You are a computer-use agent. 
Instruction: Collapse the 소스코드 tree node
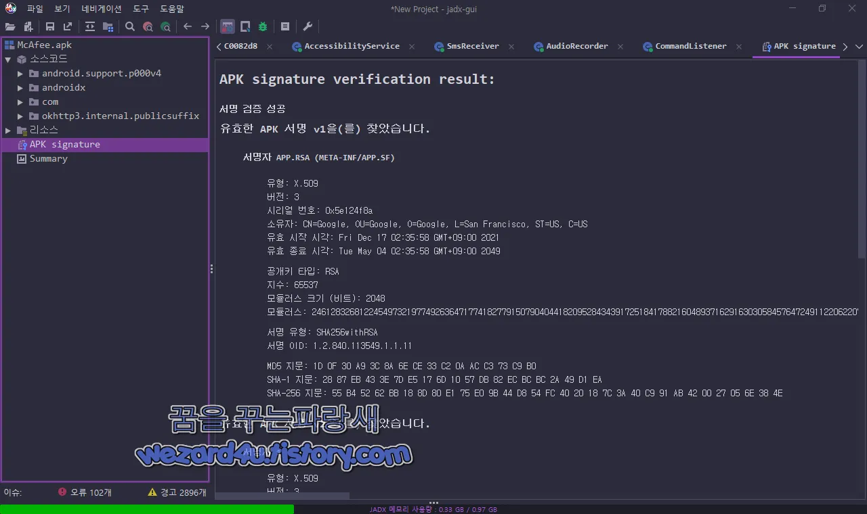[8, 59]
